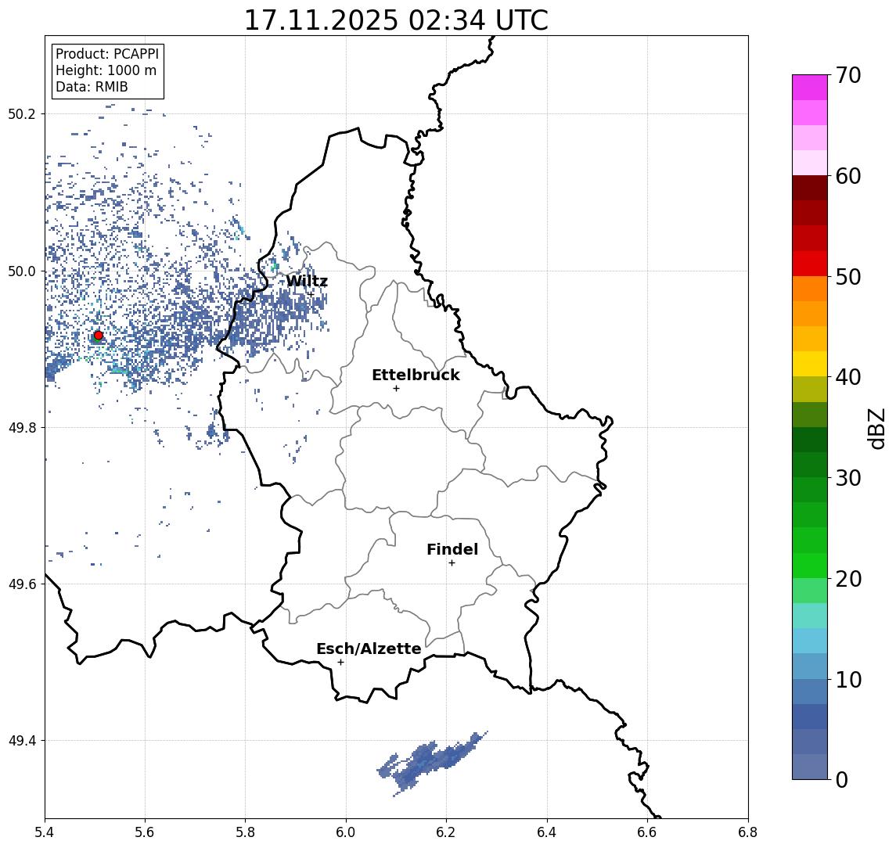Click the magenta top colorbar segment
This screenshot has width=896, height=848.
[810, 88]
